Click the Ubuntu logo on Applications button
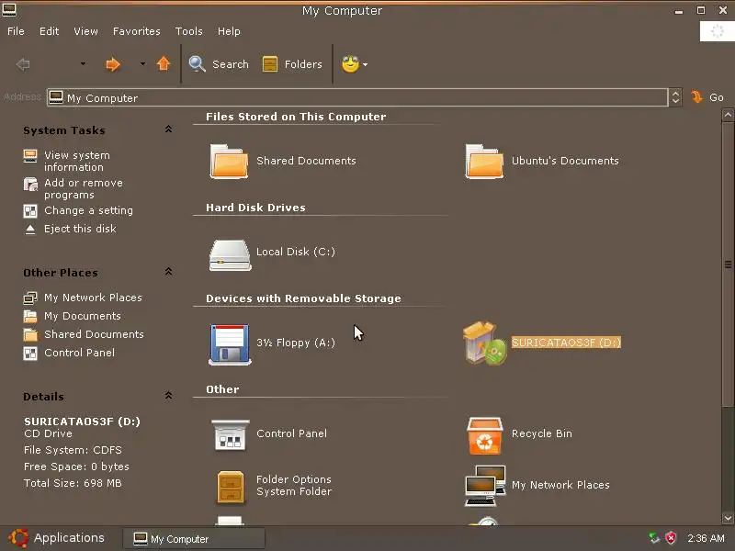The height and width of the screenshot is (551, 735). (x=18, y=538)
